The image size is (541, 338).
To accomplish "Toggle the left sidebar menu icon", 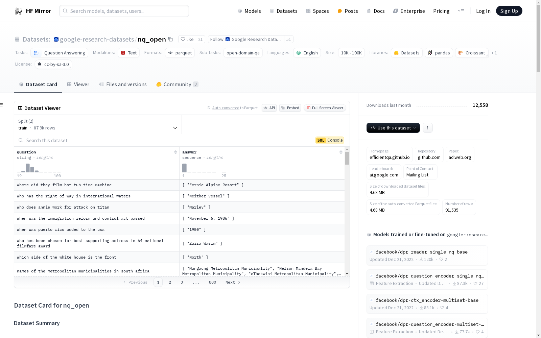I will 2,105.
